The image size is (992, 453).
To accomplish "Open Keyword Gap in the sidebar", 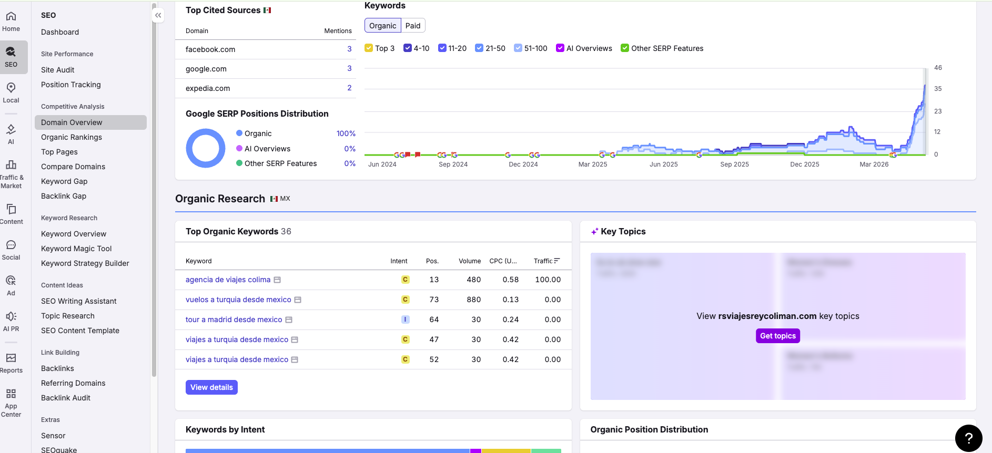I will point(64,181).
